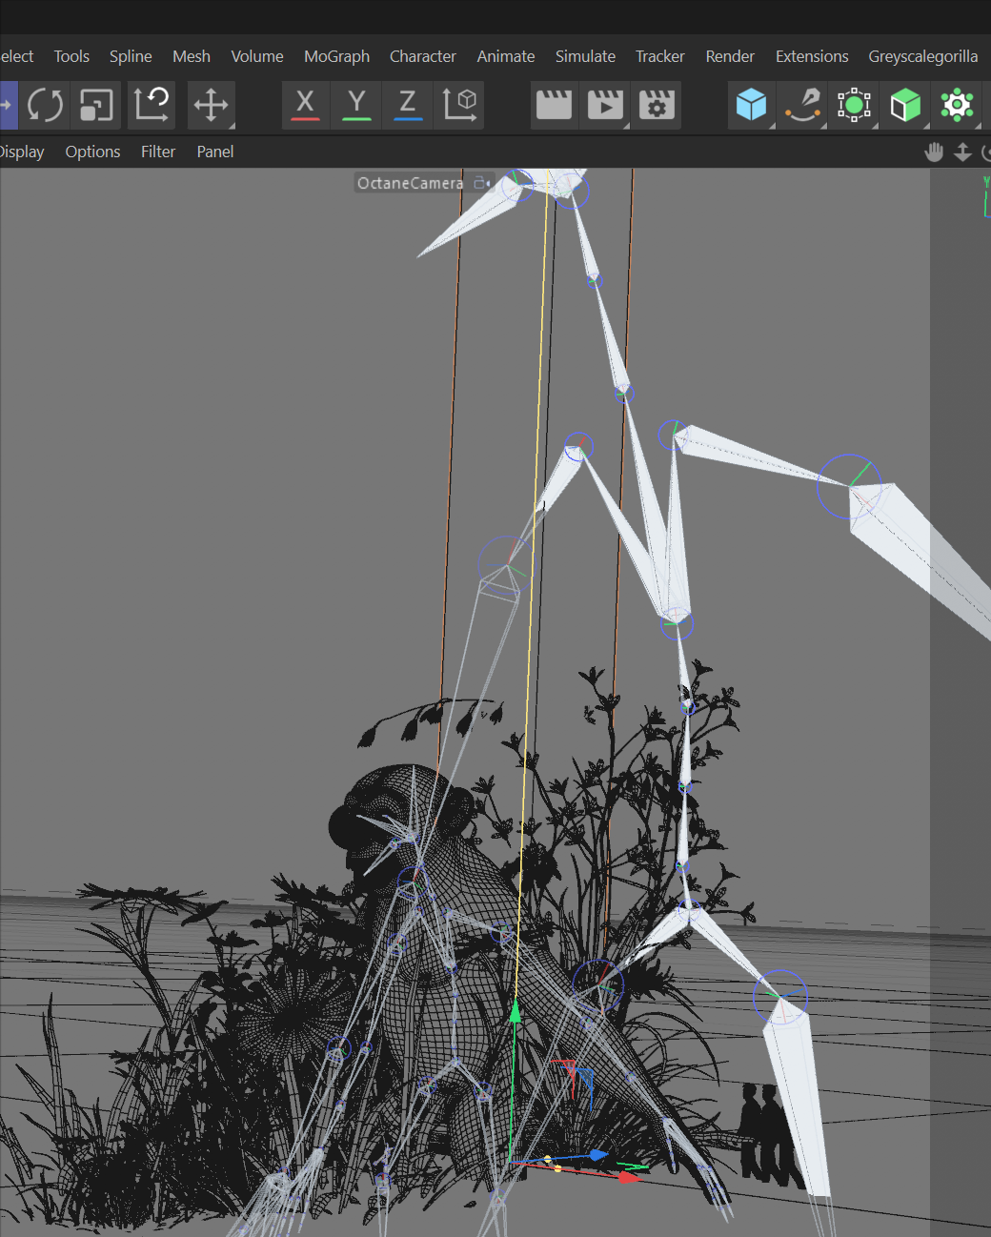
Task: Render the active viewport
Action: coord(555,105)
